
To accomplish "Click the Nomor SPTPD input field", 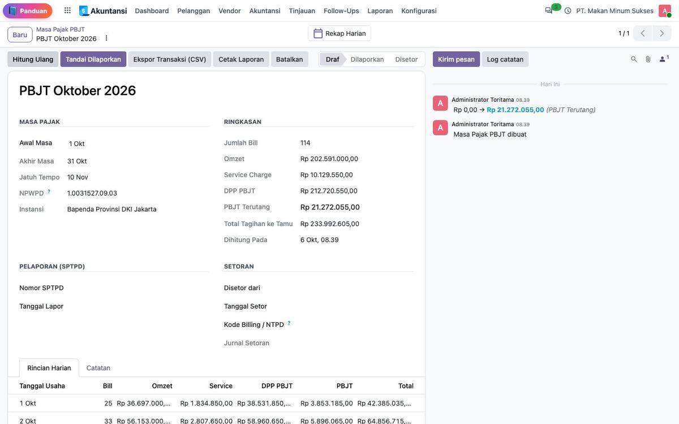I will pyautogui.click(x=138, y=288).
